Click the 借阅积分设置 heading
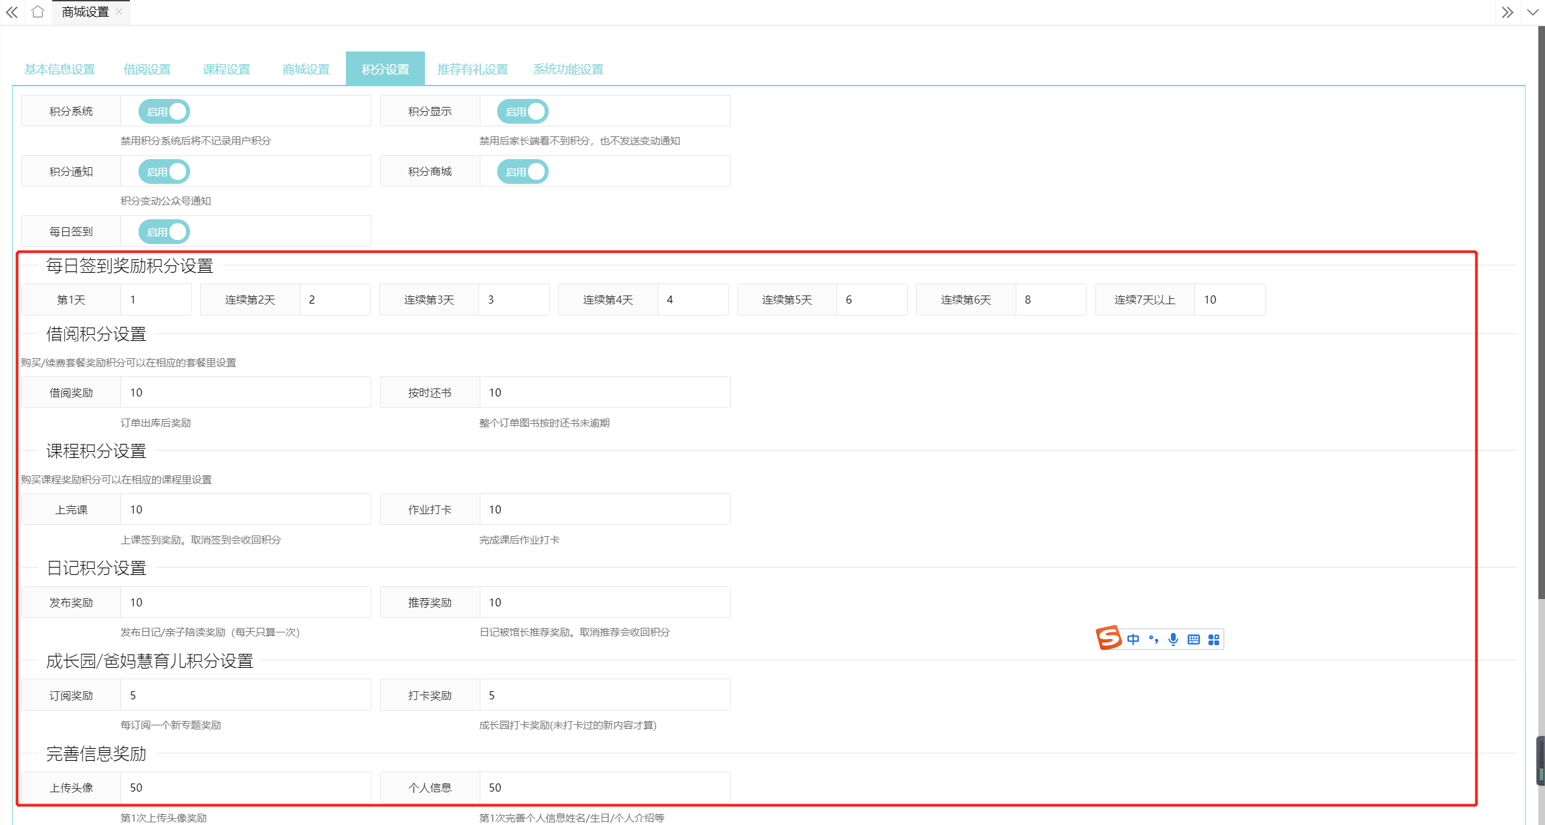 [96, 334]
